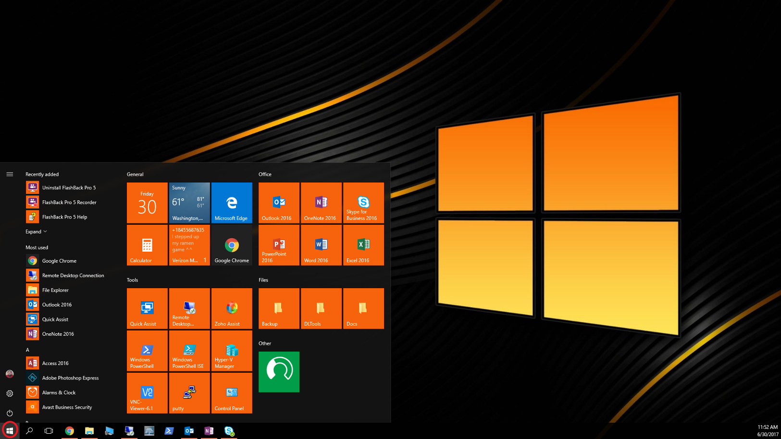Open the DLTools folder tile

321,308
